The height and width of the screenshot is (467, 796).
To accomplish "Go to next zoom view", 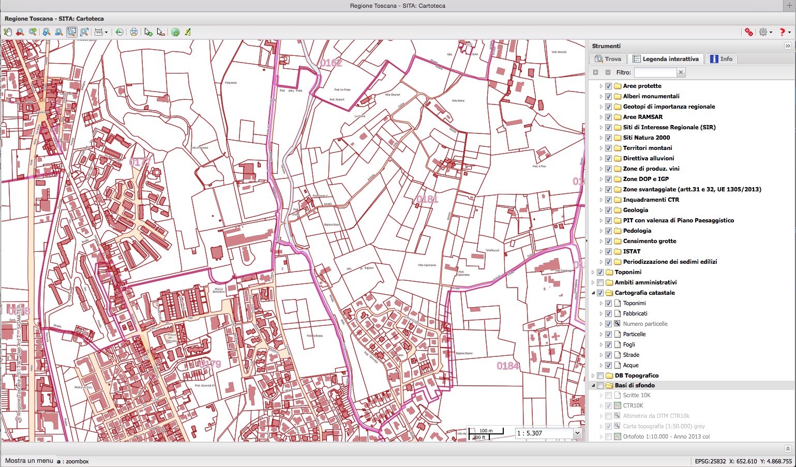I will 33,32.
